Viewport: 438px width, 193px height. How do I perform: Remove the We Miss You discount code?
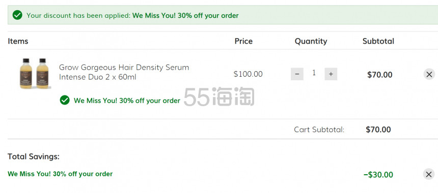tap(429, 174)
